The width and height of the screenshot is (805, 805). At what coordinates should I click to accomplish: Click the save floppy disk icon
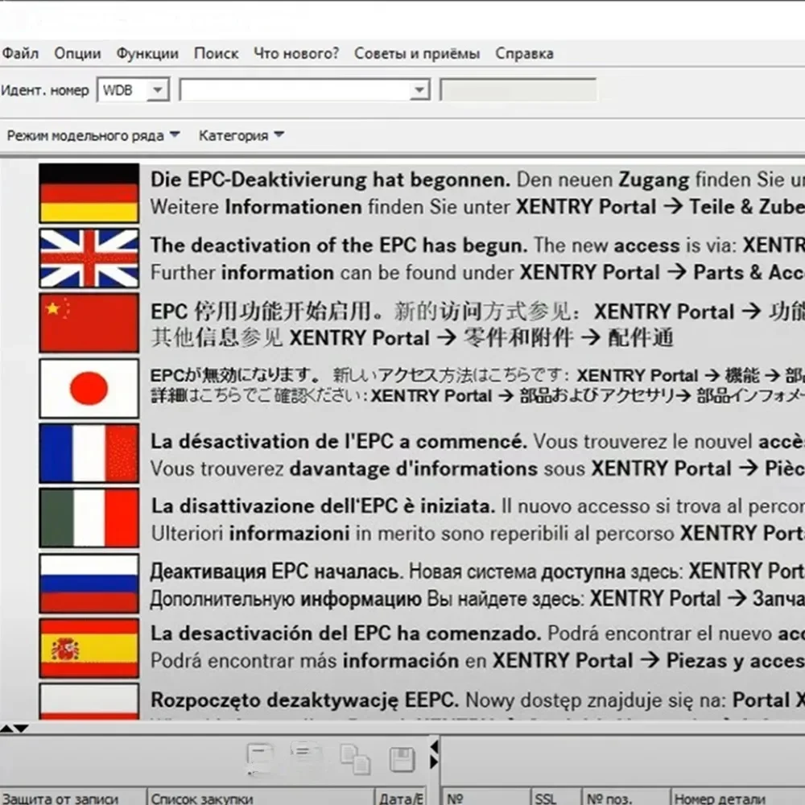[x=402, y=759]
